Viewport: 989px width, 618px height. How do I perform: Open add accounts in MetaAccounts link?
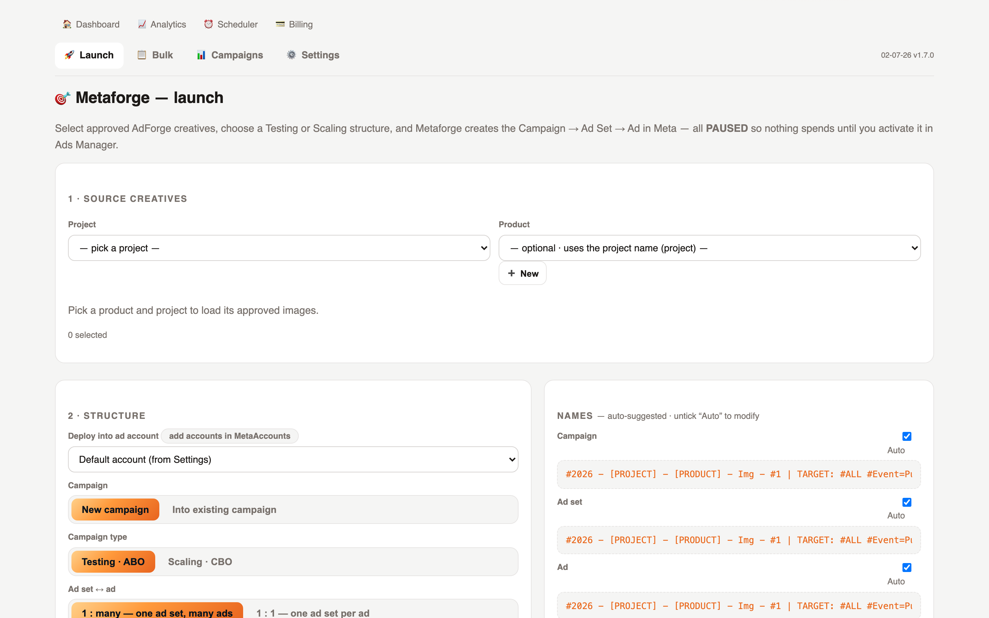coord(230,436)
